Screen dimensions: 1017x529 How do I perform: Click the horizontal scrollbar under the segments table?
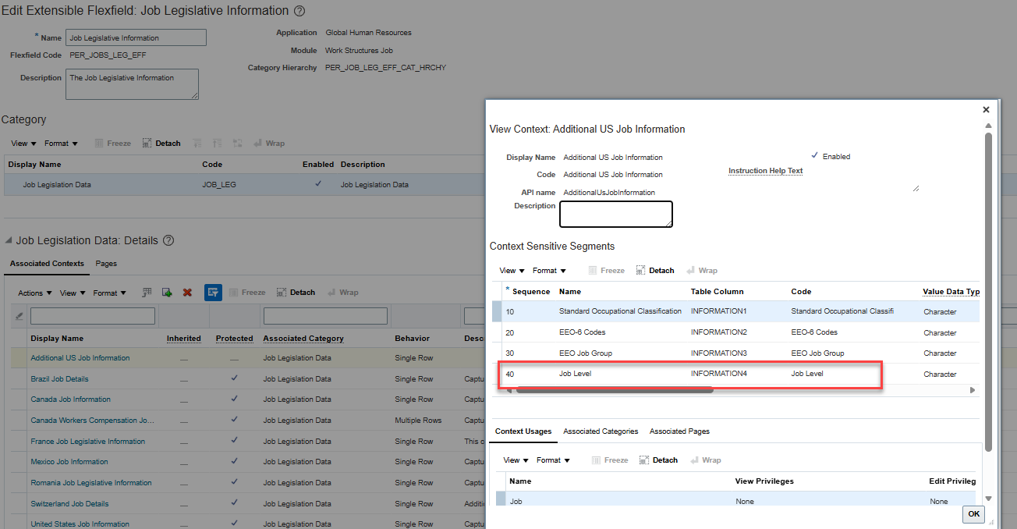click(x=615, y=390)
